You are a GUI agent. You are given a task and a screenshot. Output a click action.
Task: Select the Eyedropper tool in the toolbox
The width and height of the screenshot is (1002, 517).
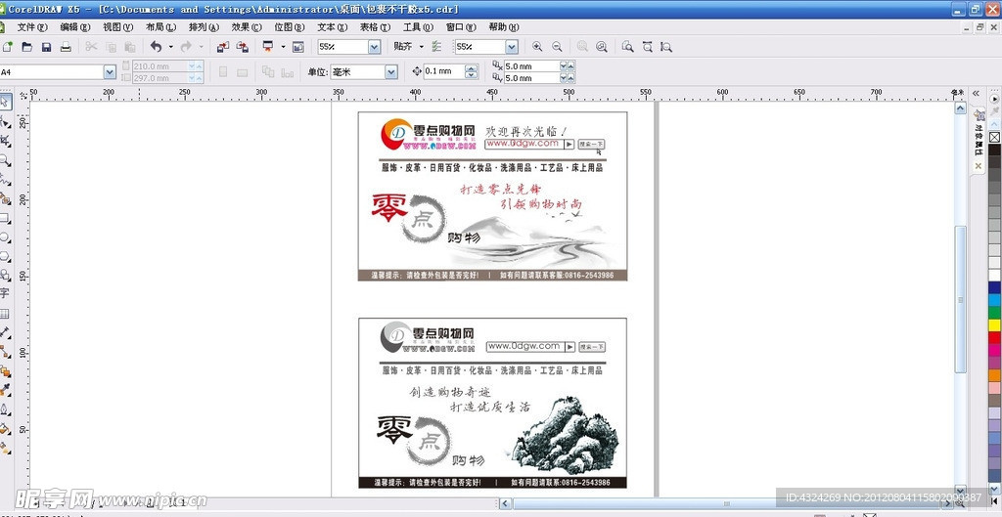click(5, 390)
